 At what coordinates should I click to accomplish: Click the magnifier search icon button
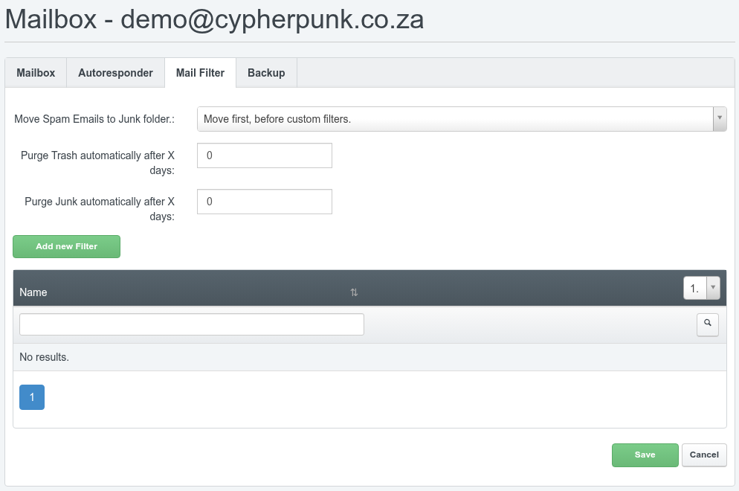pyautogui.click(x=708, y=324)
